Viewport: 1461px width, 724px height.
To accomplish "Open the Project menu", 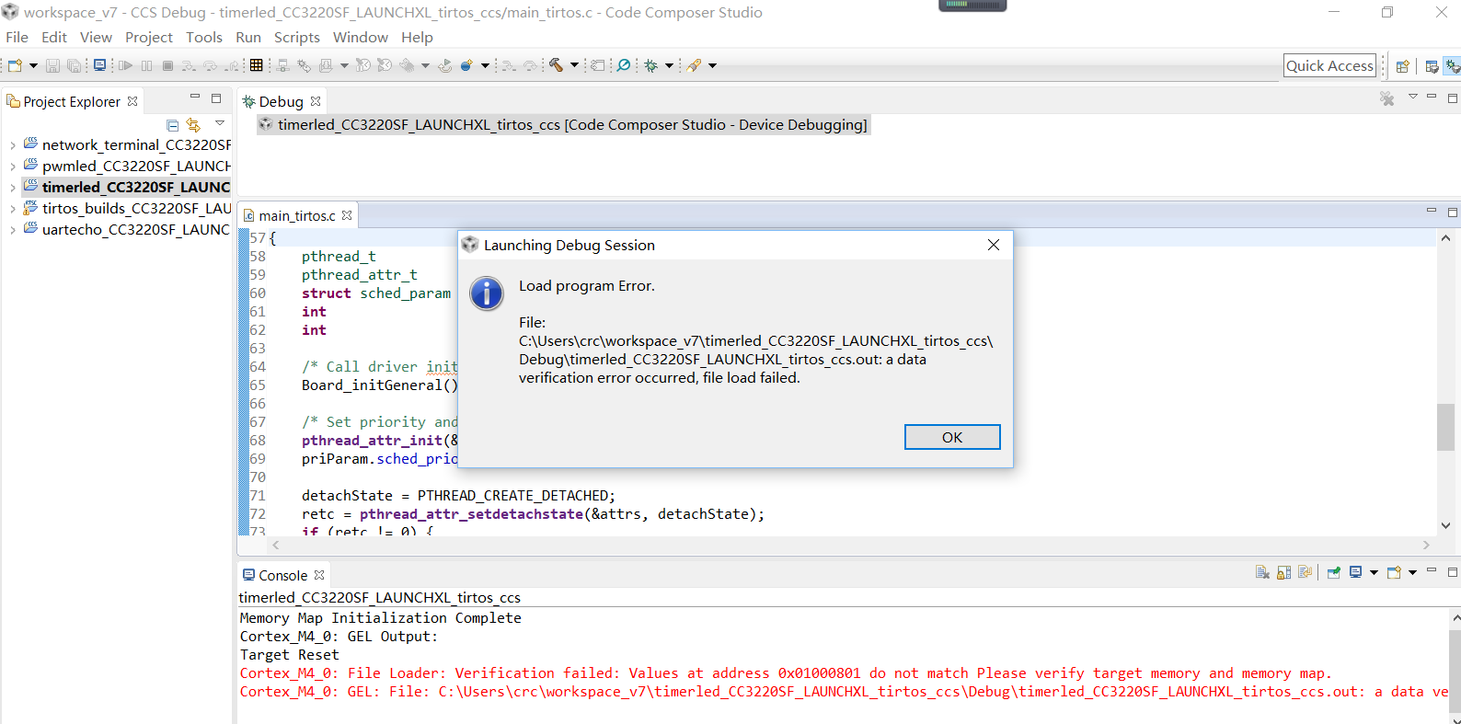I will click(x=149, y=38).
